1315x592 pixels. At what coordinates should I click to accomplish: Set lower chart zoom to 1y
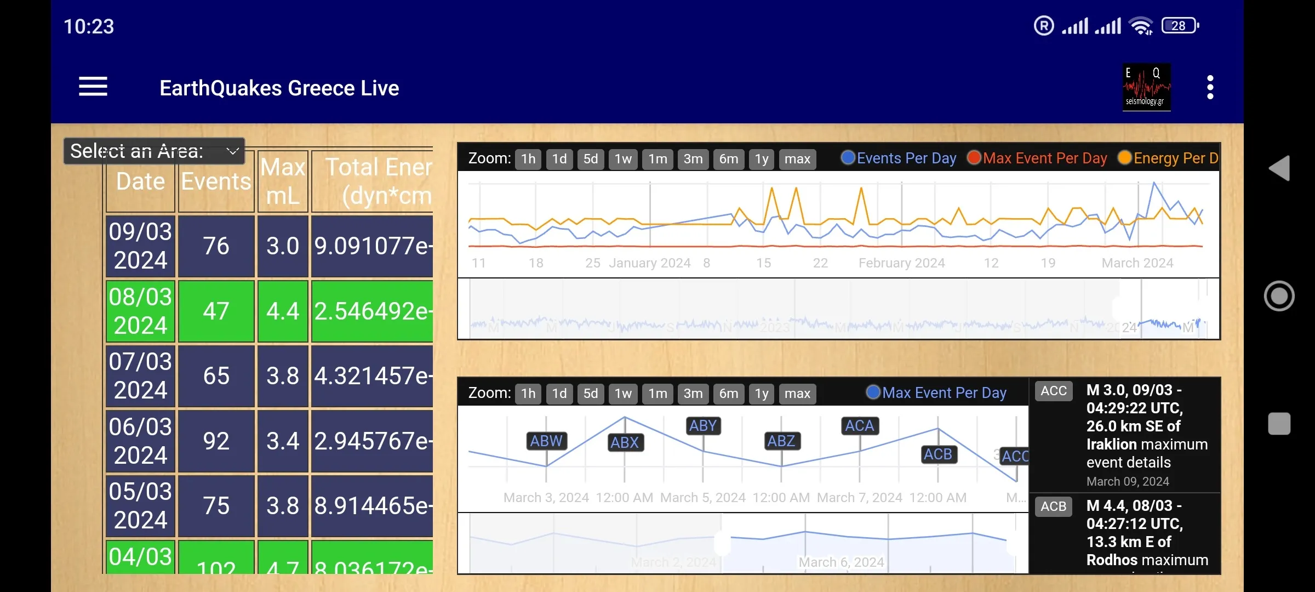[762, 394]
